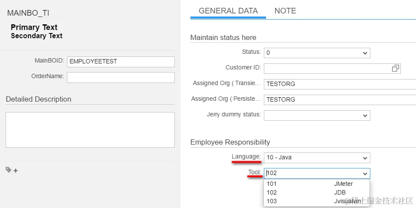Screen dimensions: 416x208
Task: Focus the Assigned Org Transient field
Action: tap(339, 84)
